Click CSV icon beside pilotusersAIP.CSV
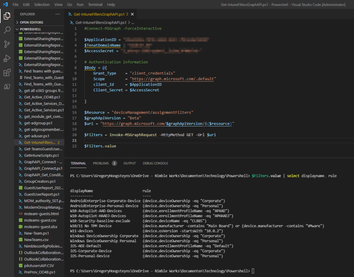Image resolution: width=354 pixels, height=277 pixels. (20, 266)
